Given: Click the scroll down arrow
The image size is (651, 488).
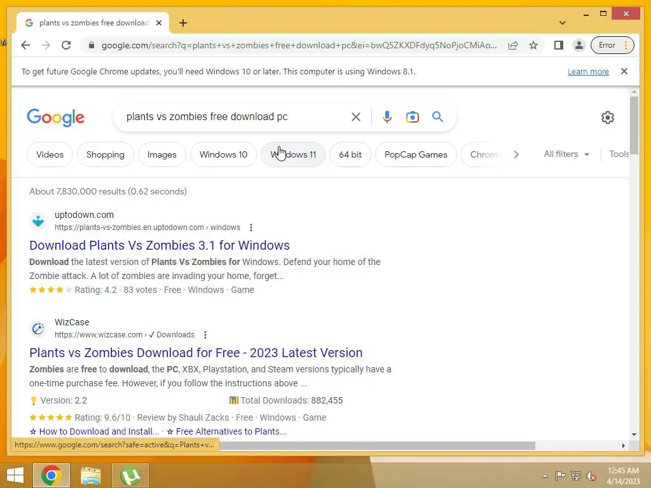Looking at the screenshot, I should (634, 435).
